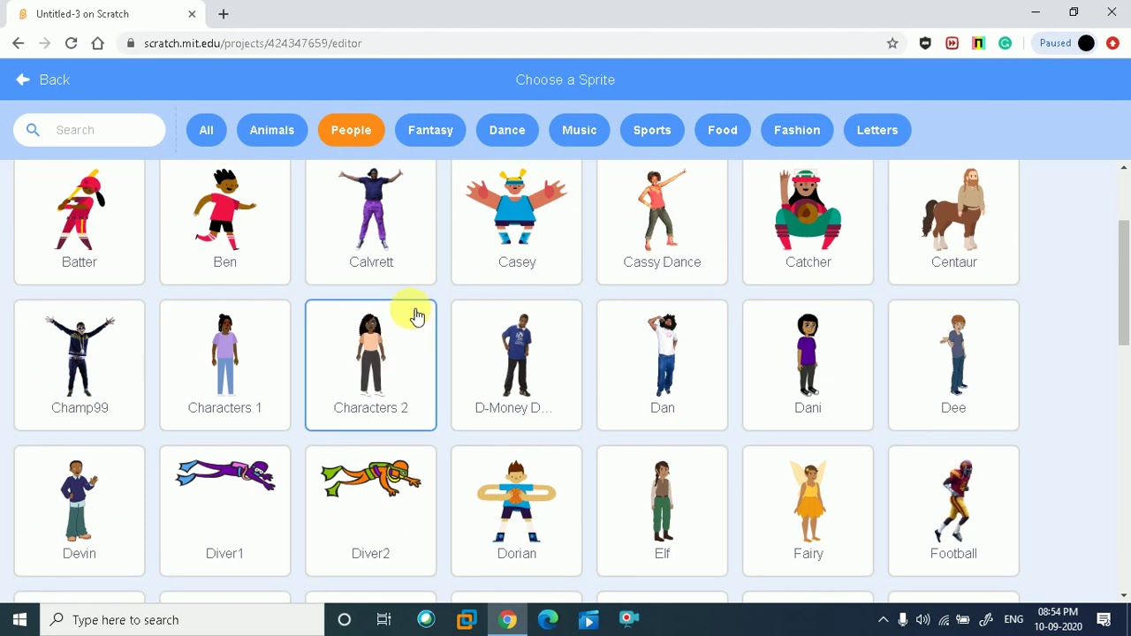
Task: Choose the Ben sprite
Action: (x=224, y=221)
